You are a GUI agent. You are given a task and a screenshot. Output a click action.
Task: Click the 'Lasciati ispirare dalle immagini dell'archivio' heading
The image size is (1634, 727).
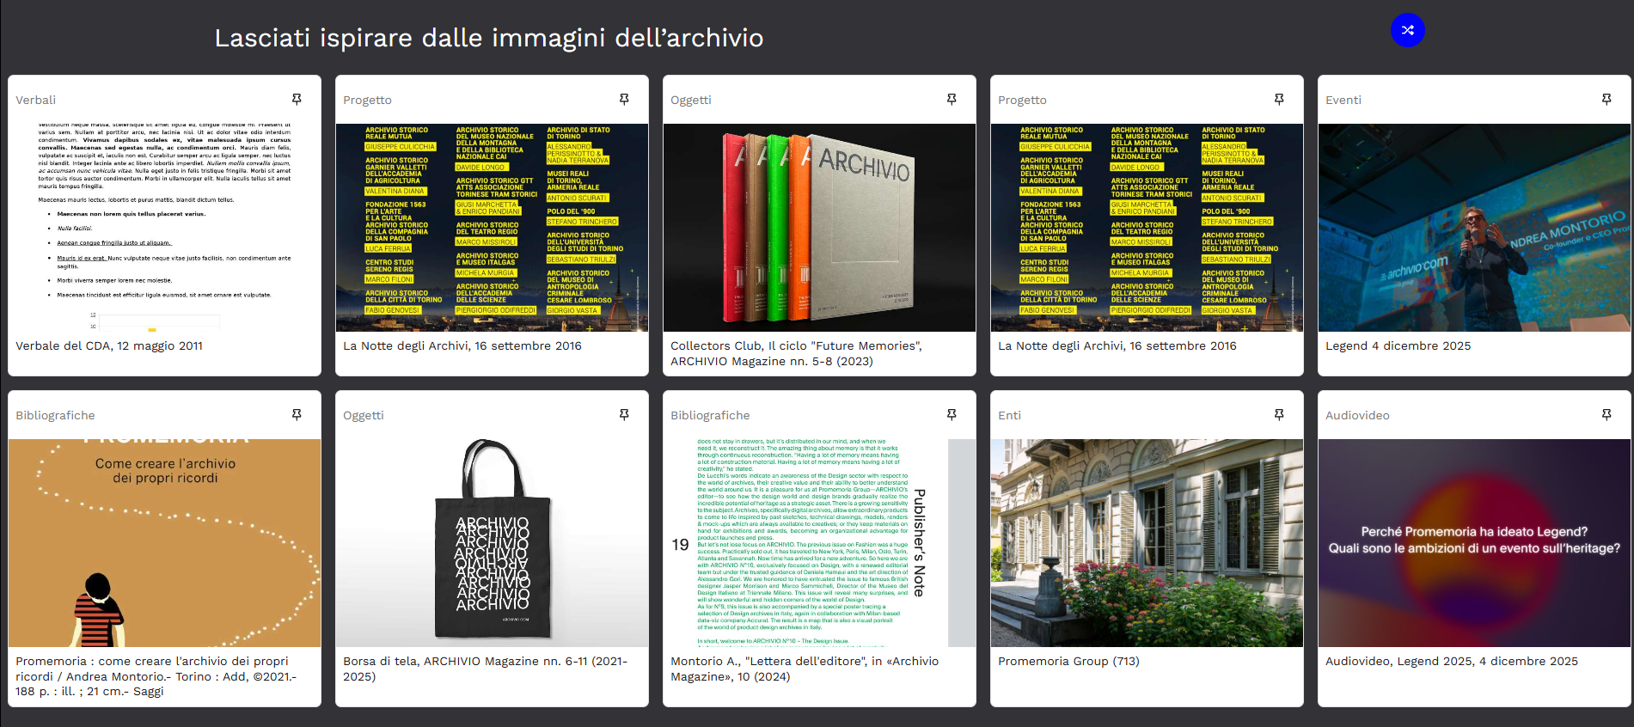(x=489, y=38)
